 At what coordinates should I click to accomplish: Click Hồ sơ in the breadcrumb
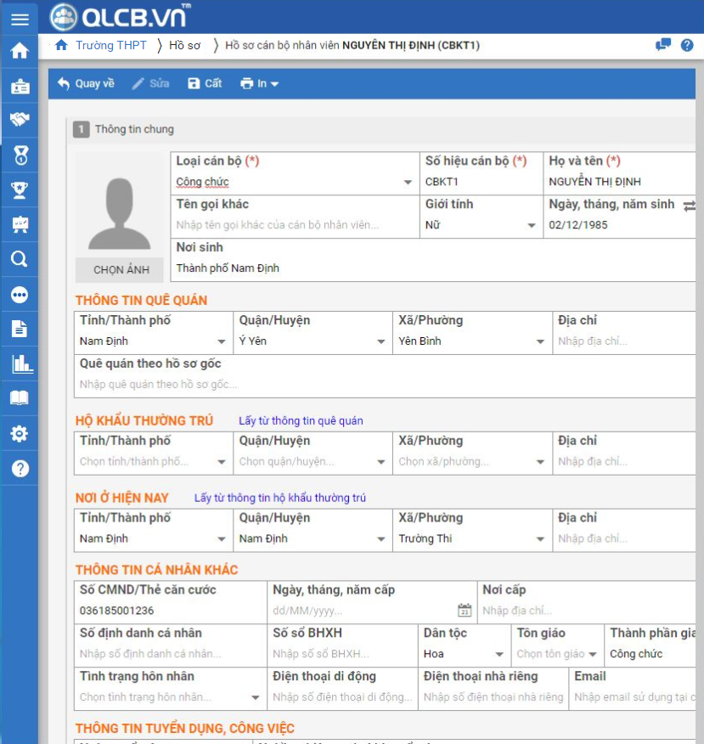click(x=184, y=45)
